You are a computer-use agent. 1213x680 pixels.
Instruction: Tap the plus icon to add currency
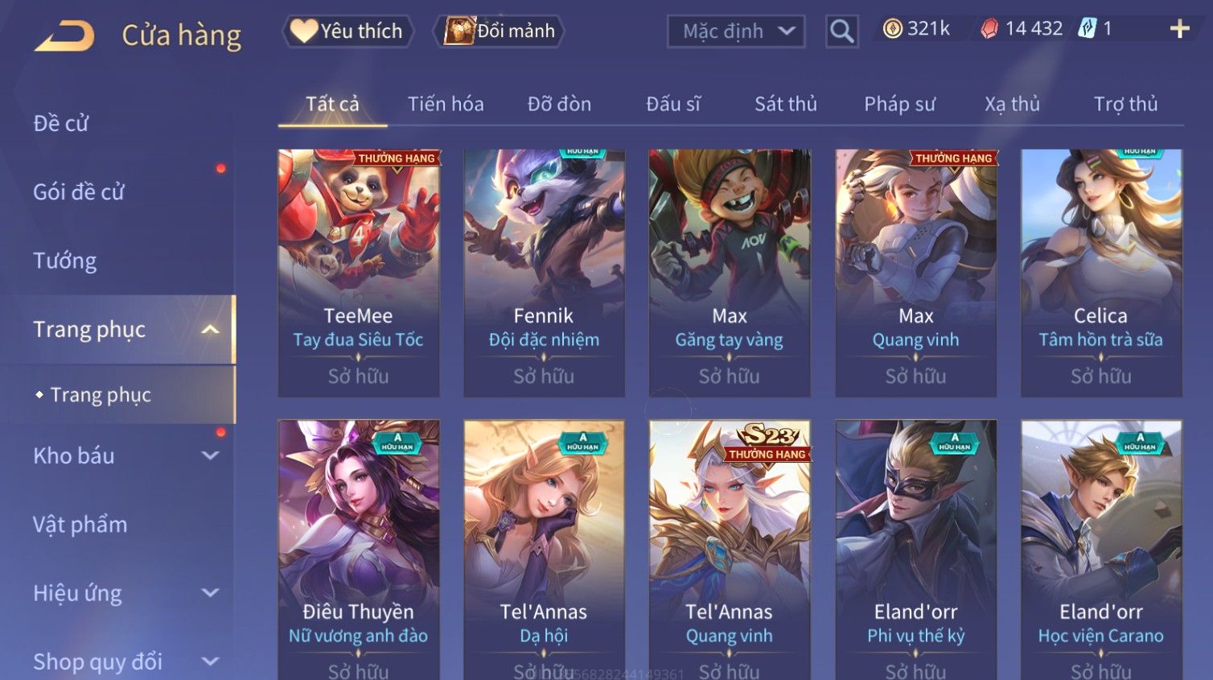click(1179, 29)
